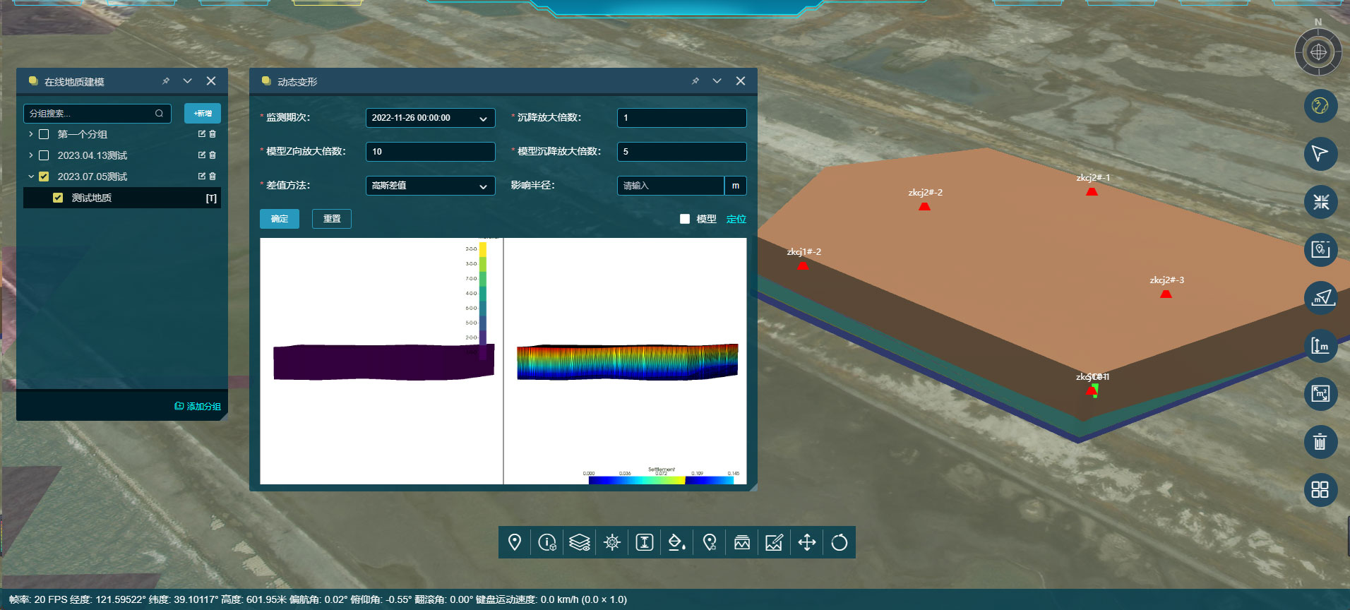Open the globe icon on right sidebar
Screen dimensions: 1350x610
click(x=1320, y=107)
